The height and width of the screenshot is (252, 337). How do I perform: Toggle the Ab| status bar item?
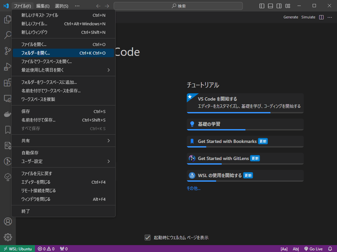point(296,249)
